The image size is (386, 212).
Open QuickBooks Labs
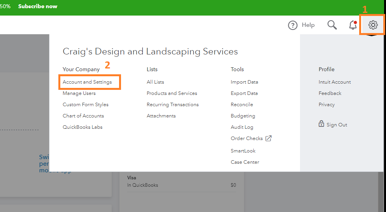point(82,127)
